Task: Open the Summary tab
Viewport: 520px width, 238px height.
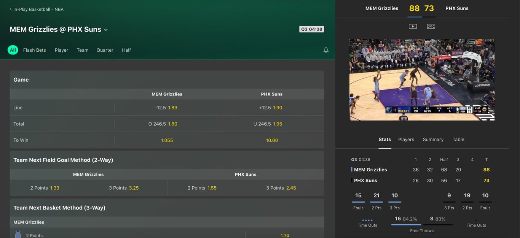Action: pos(433,140)
